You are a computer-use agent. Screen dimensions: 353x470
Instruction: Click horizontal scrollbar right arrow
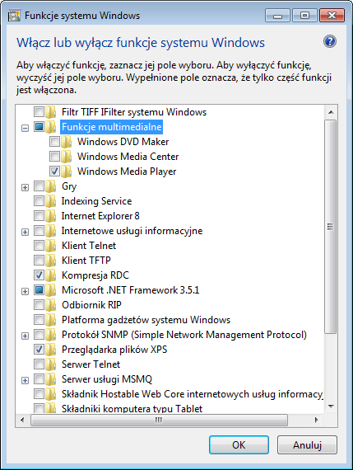point(317,420)
